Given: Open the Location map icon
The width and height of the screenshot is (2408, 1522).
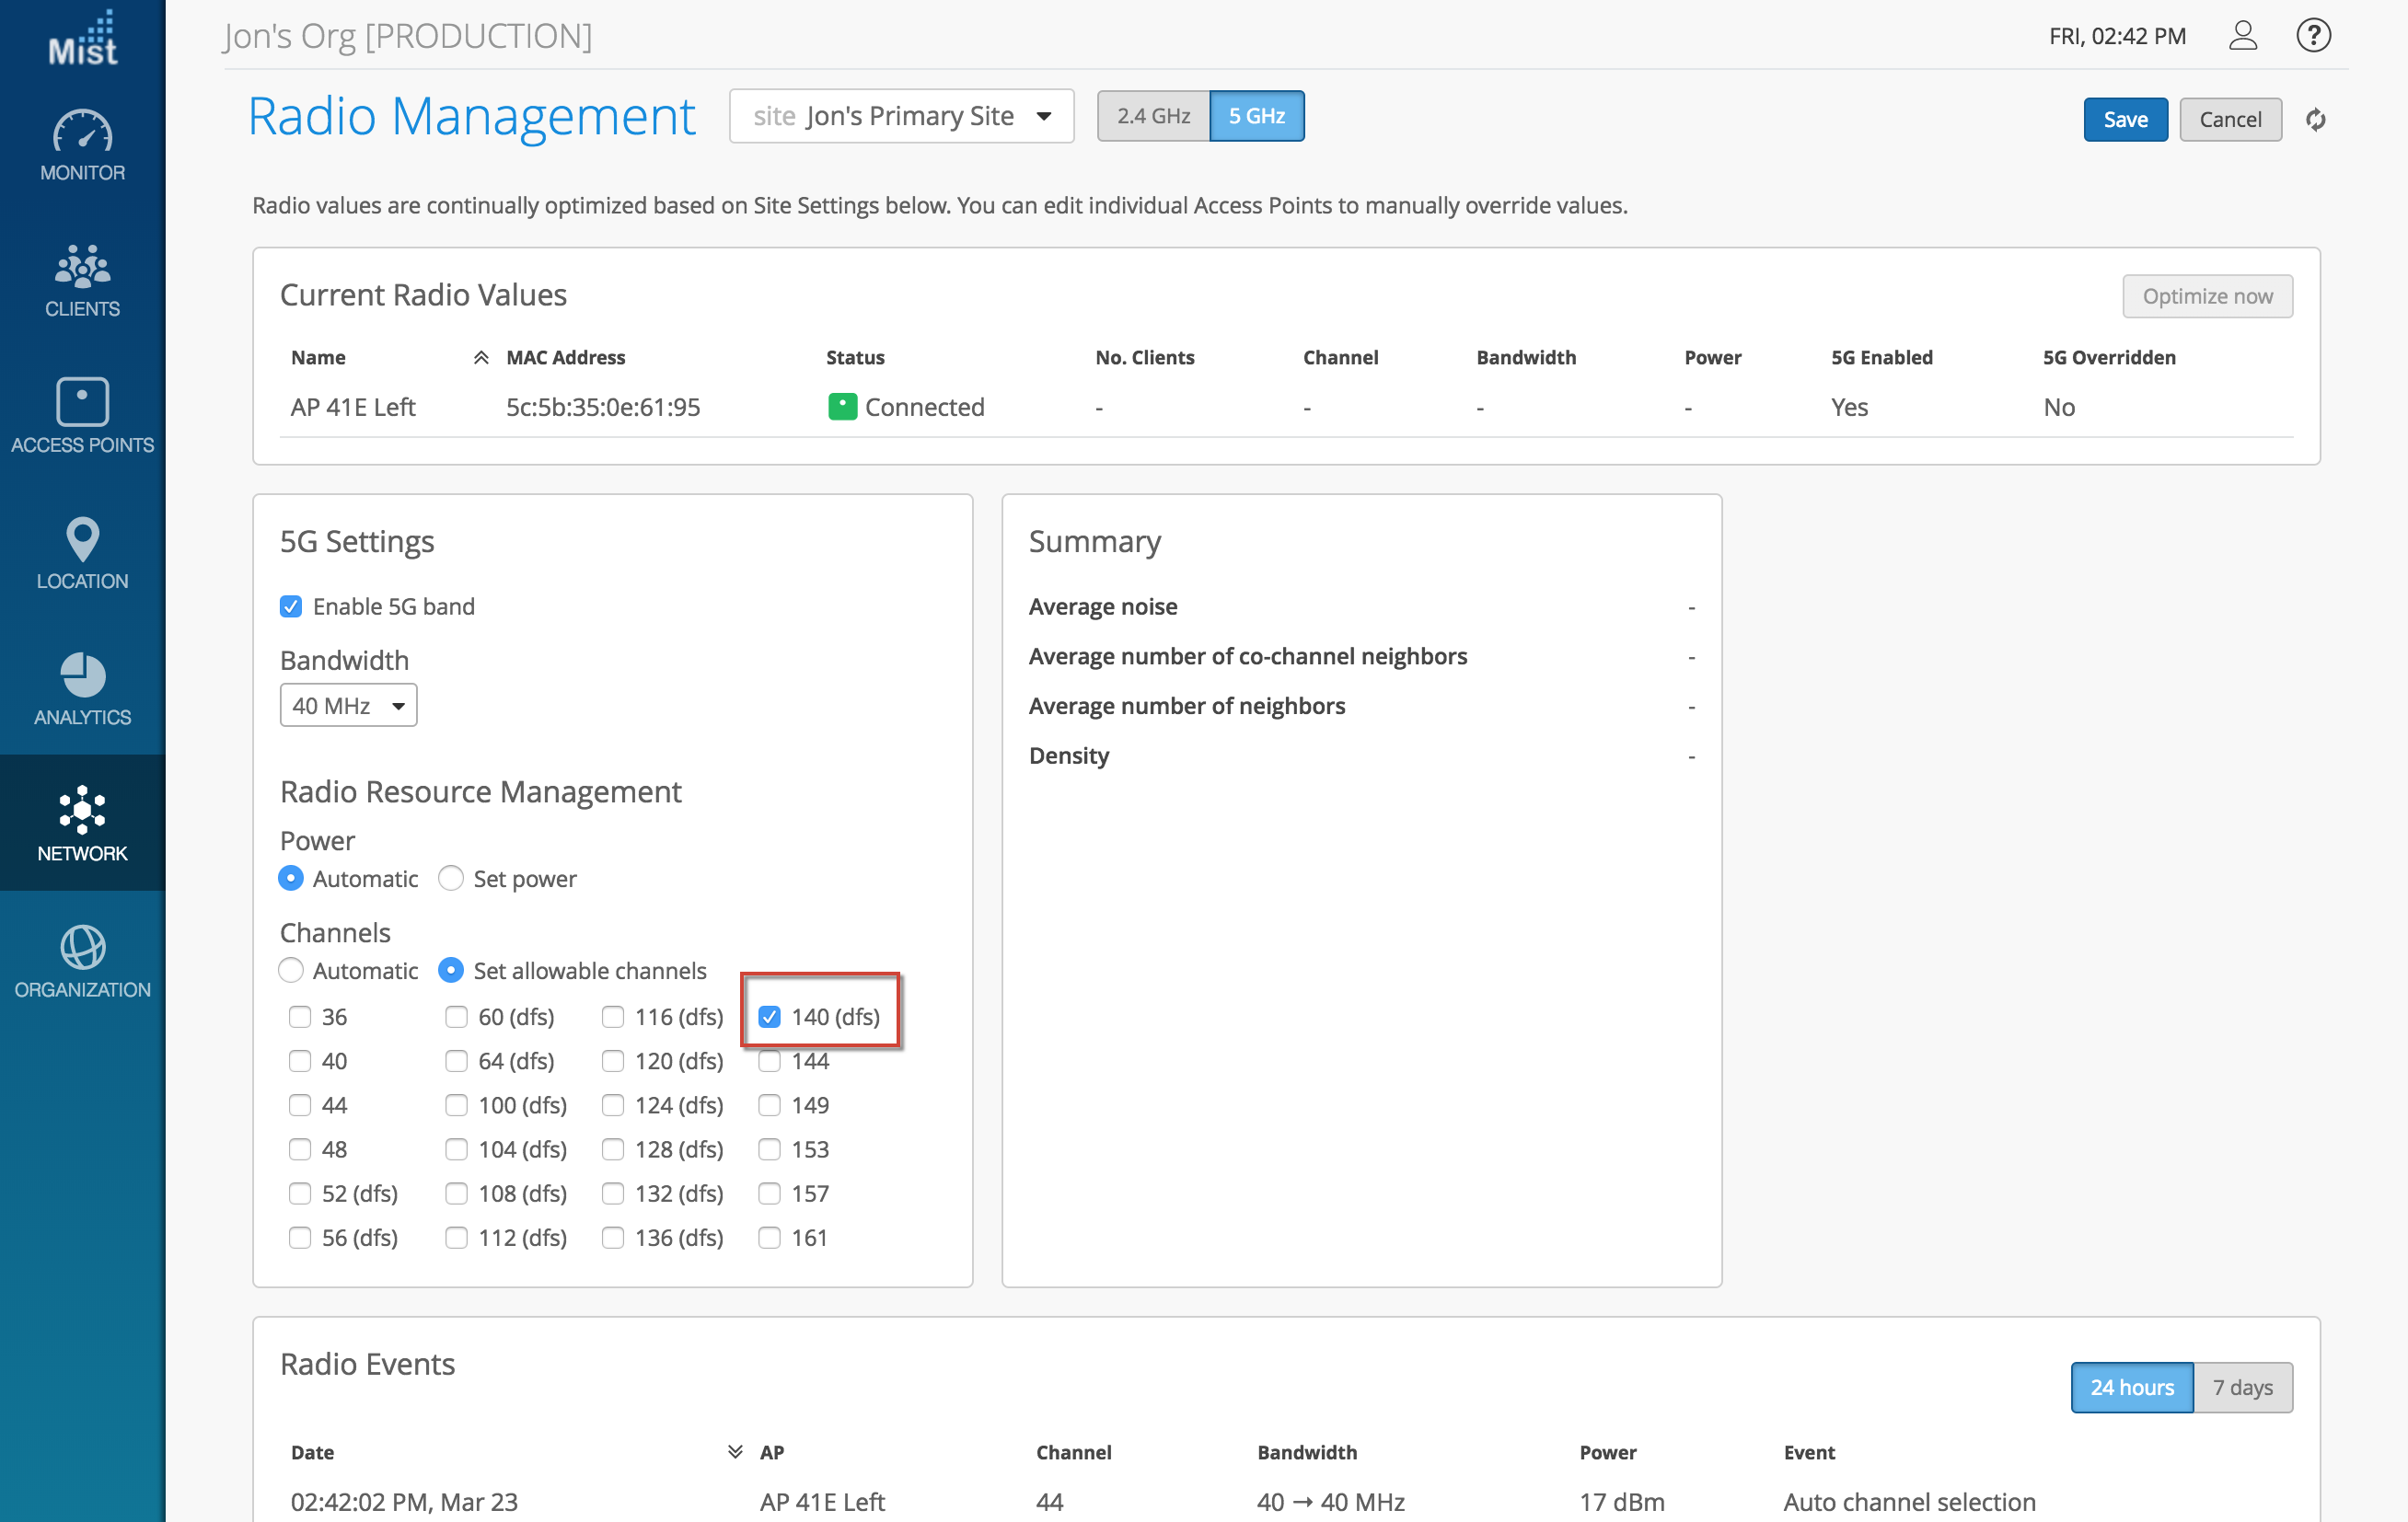Looking at the screenshot, I should click(82, 539).
